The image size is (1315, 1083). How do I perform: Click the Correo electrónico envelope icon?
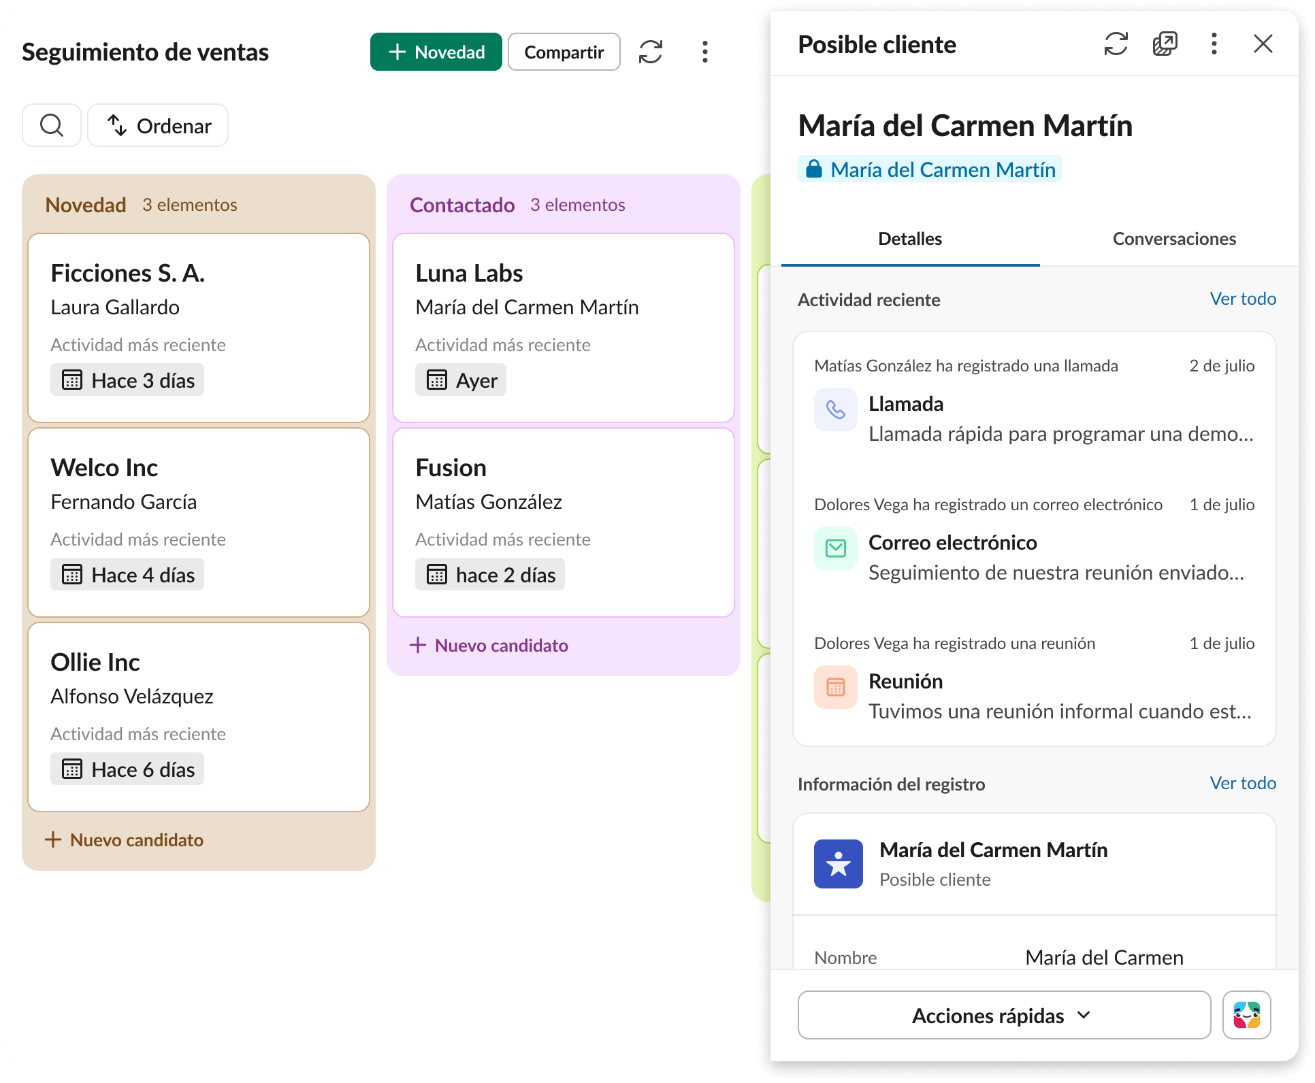point(836,548)
